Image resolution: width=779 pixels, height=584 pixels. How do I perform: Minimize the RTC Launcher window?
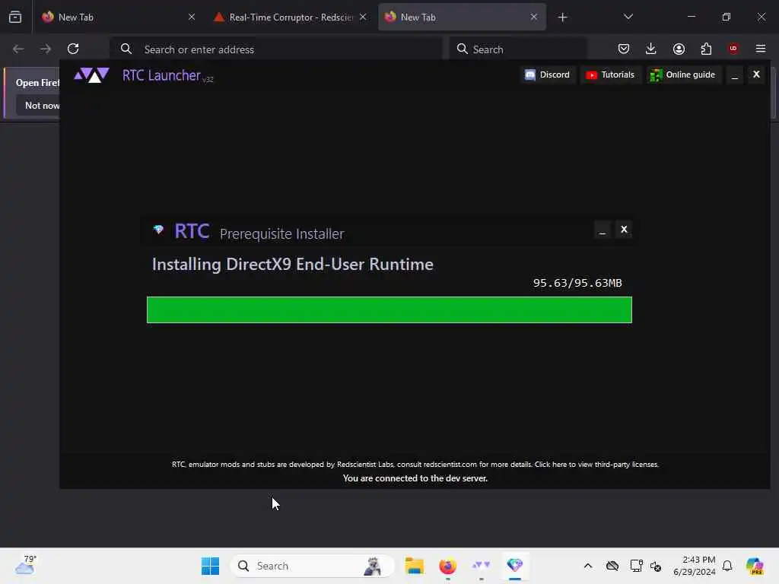pyautogui.click(x=734, y=75)
